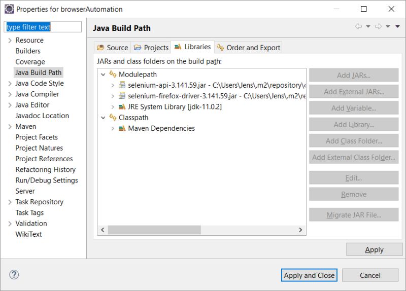Select WikiText item

pyautogui.click(x=28, y=234)
